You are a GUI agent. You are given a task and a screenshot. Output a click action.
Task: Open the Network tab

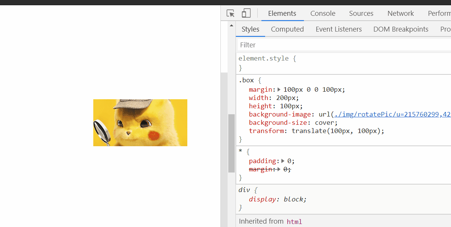[x=400, y=13]
